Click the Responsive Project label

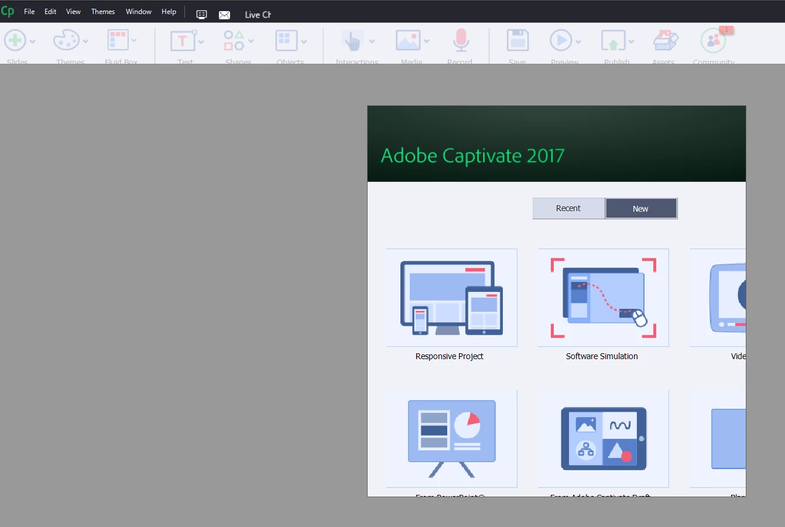tap(450, 356)
